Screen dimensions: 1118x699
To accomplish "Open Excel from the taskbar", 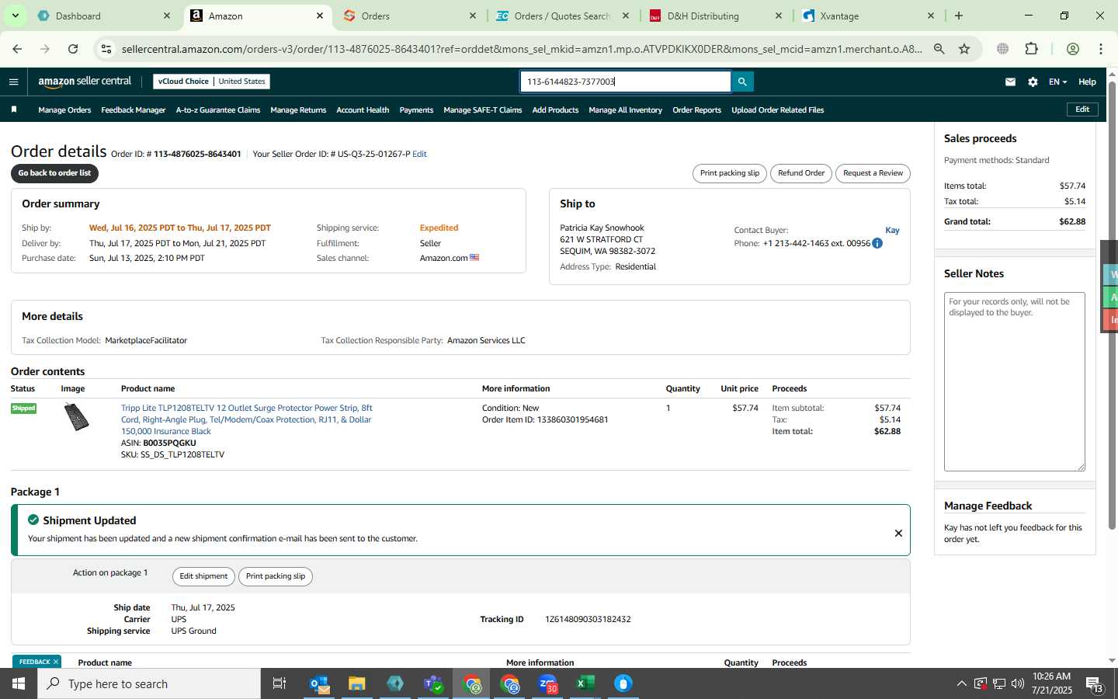I will tap(585, 683).
